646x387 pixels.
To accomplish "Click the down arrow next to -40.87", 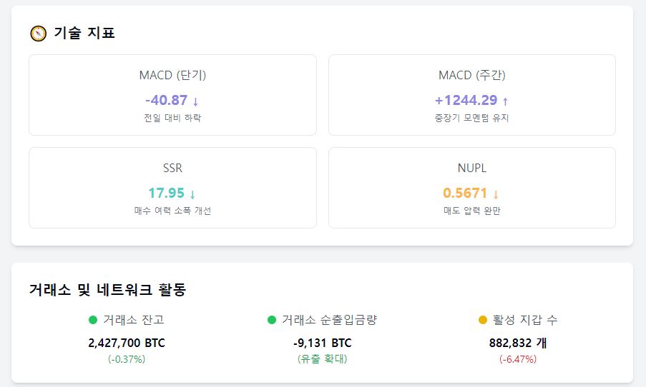I will click(195, 101).
